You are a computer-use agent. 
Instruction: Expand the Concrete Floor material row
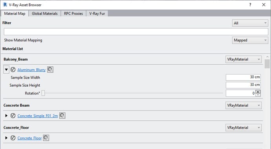pos(6,138)
